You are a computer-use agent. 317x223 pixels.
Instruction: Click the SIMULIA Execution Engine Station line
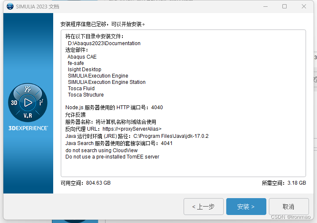point(107,82)
